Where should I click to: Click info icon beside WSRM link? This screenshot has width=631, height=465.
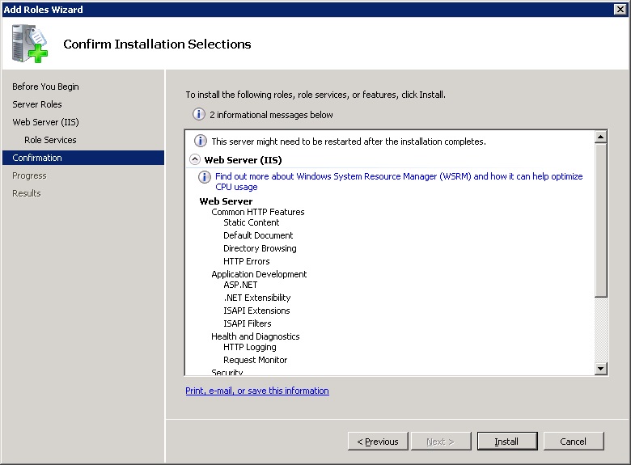(x=205, y=177)
